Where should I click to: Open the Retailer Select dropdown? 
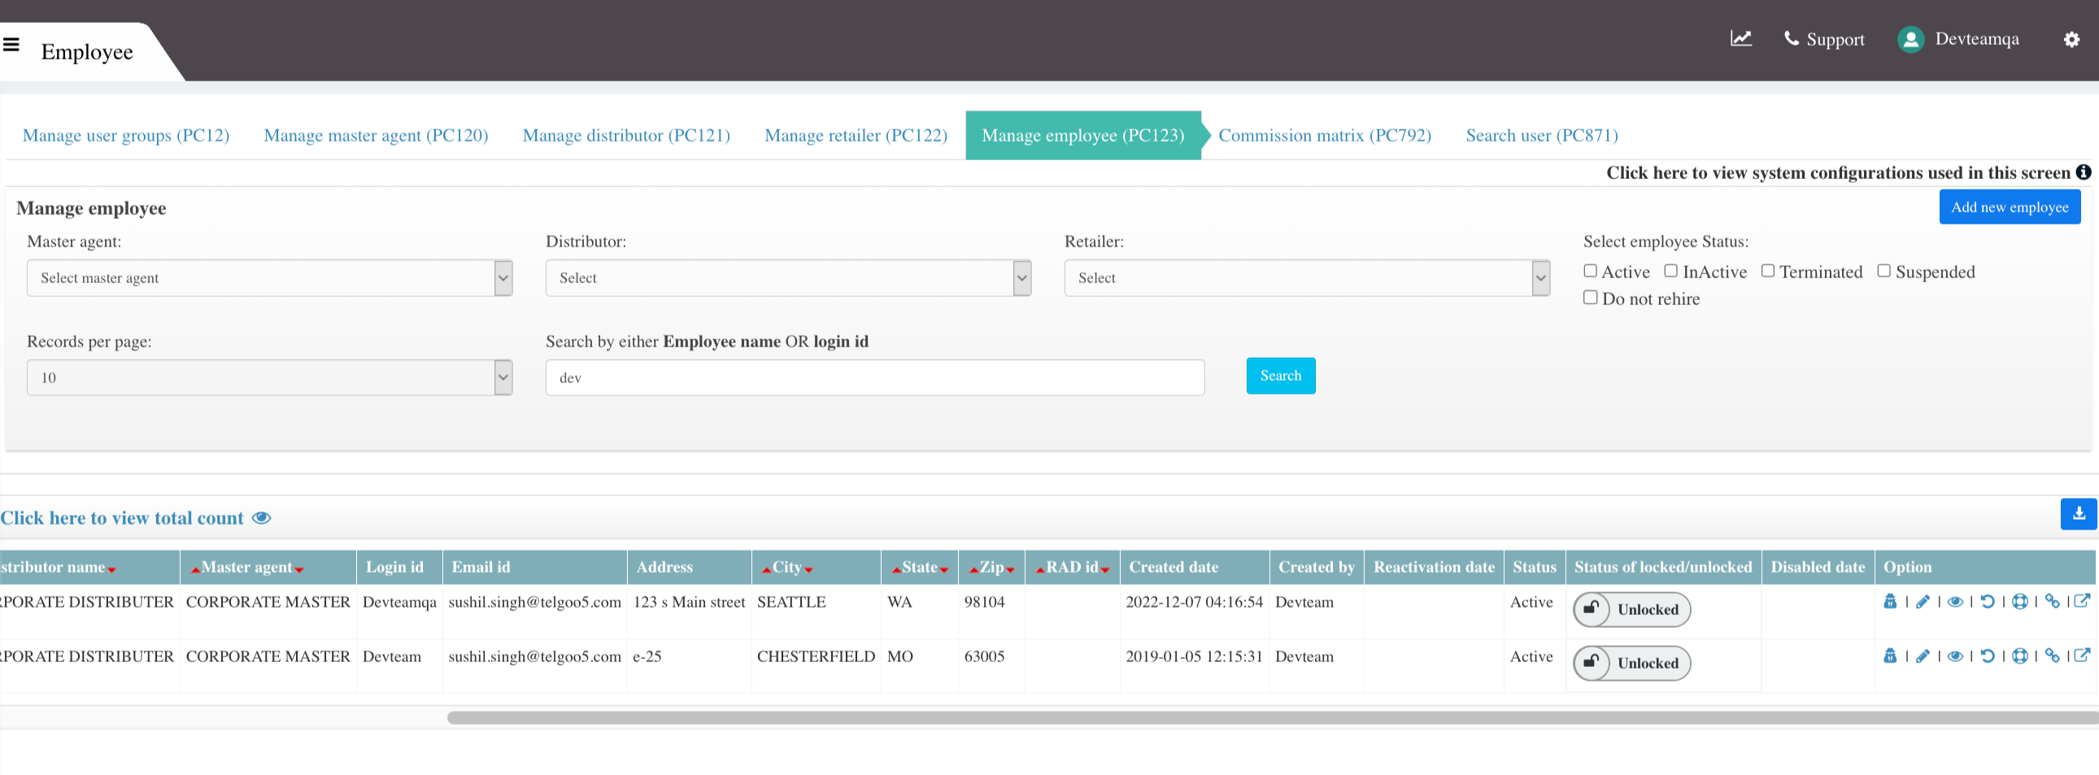[x=1307, y=278]
